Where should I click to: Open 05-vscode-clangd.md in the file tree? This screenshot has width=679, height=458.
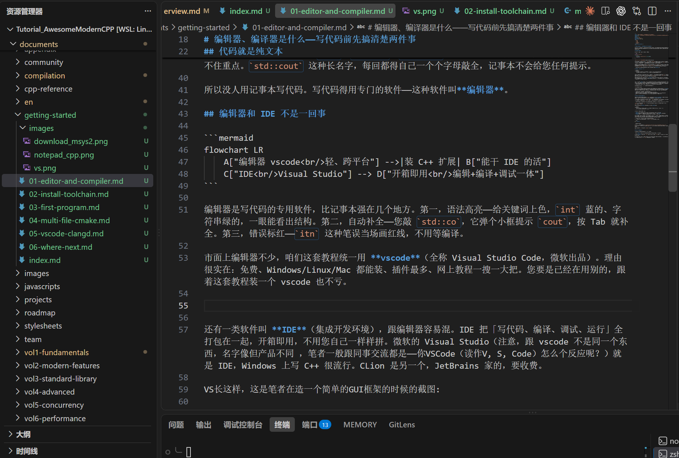point(66,233)
